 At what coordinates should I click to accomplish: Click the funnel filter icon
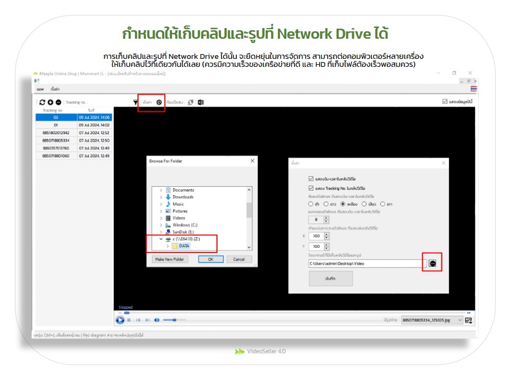[x=135, y=102]
